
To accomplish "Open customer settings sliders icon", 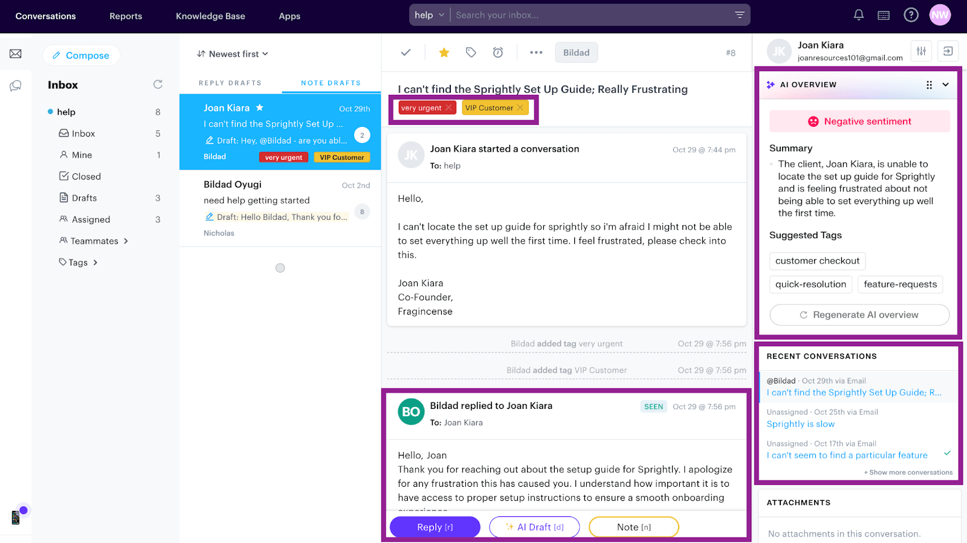I will [x=921, y=51].
